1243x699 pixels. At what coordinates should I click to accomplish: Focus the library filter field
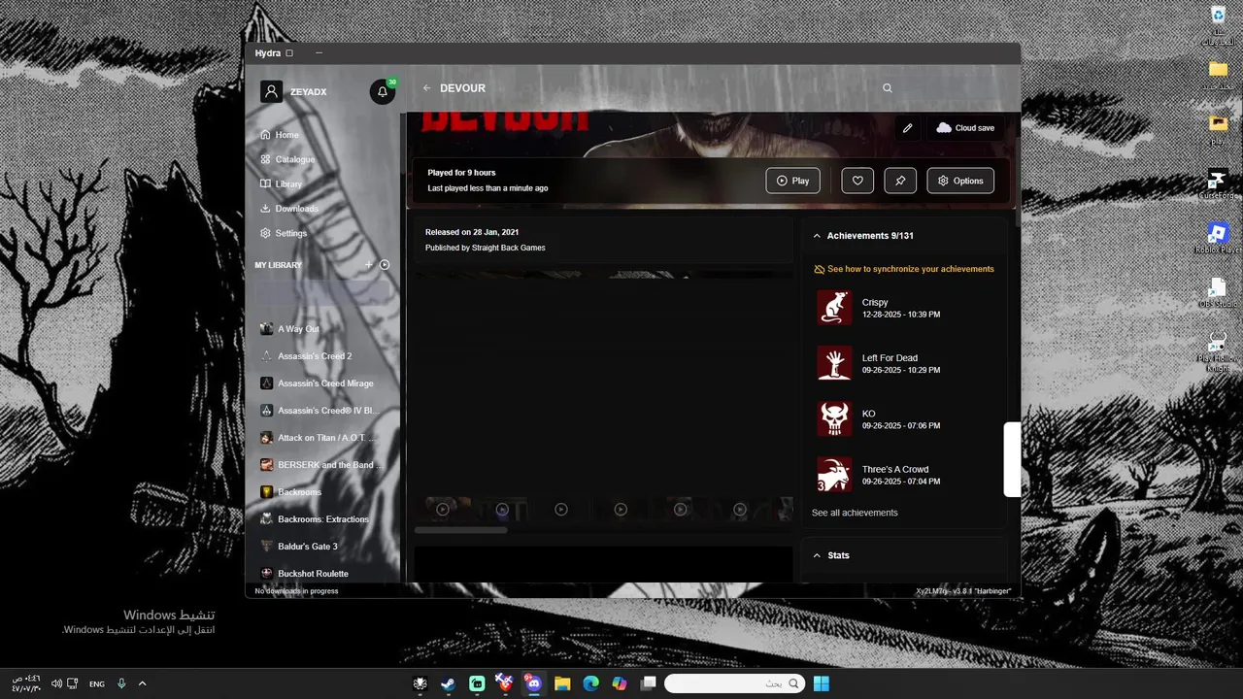[324, 292]
